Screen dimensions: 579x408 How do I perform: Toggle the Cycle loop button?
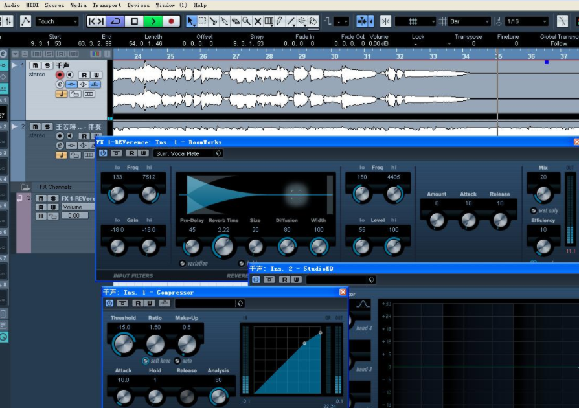(x=115, y=21)
